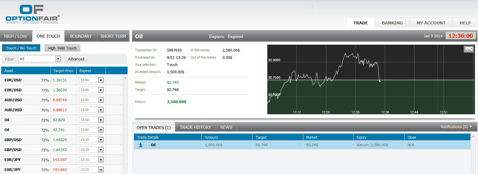Select the Touch / No Touch button
This screenshot has width=478, height=174.
click(x=21, y=48)
